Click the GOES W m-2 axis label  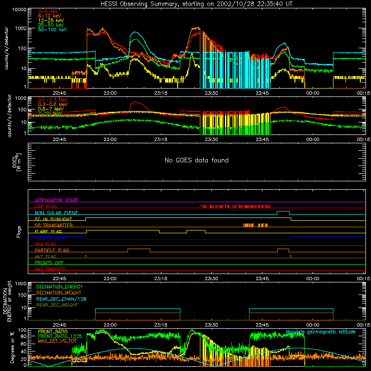pyautogui.click(x=17, y=162)
